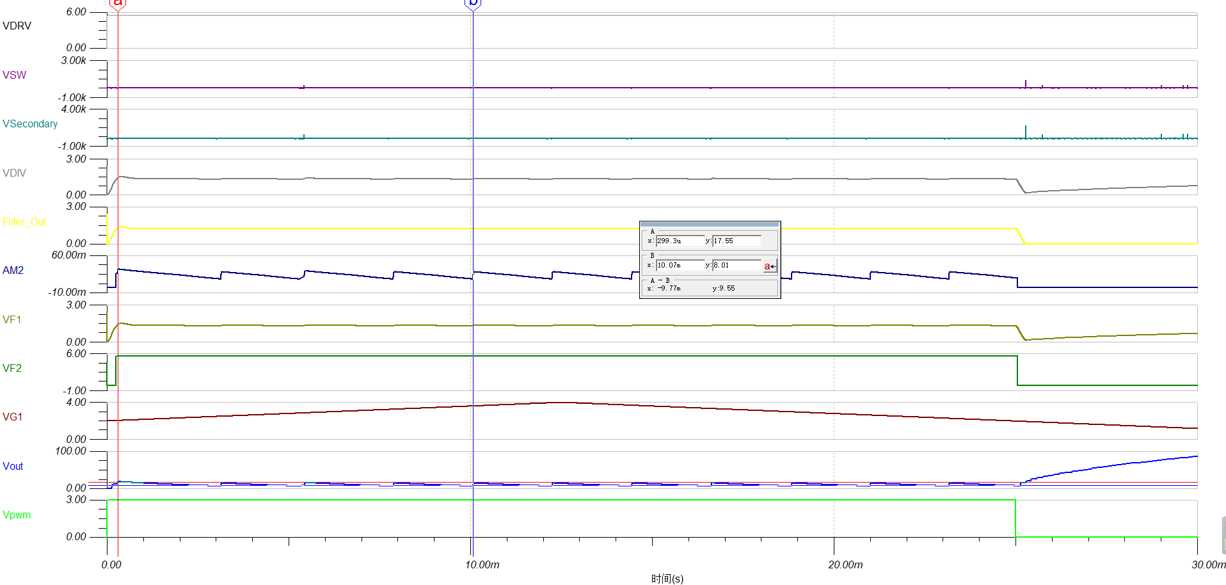Click the 10.00m time axis label
Image resolution: width=1226 pixels, height=585 pixels.
click(x=482, y=565)
